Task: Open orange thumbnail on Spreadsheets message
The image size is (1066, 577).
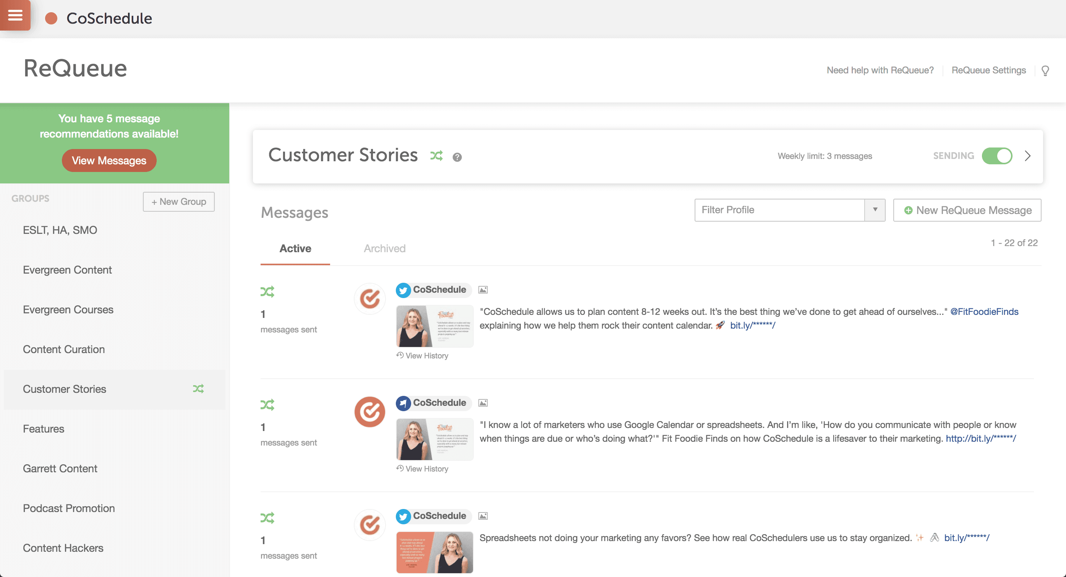Action: [x=434, y=552]
